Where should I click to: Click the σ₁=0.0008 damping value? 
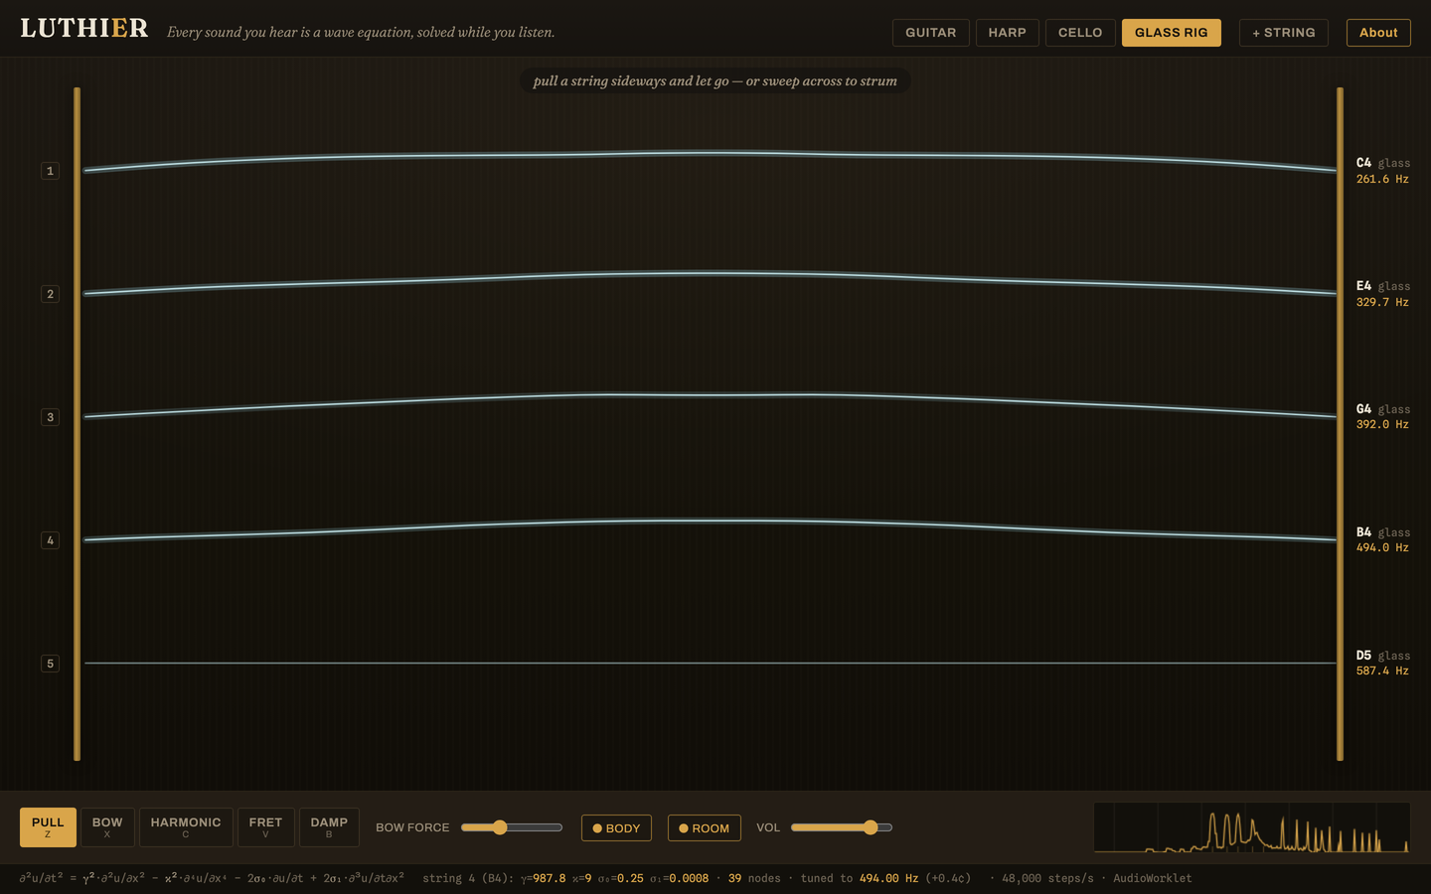pos(679,878)
